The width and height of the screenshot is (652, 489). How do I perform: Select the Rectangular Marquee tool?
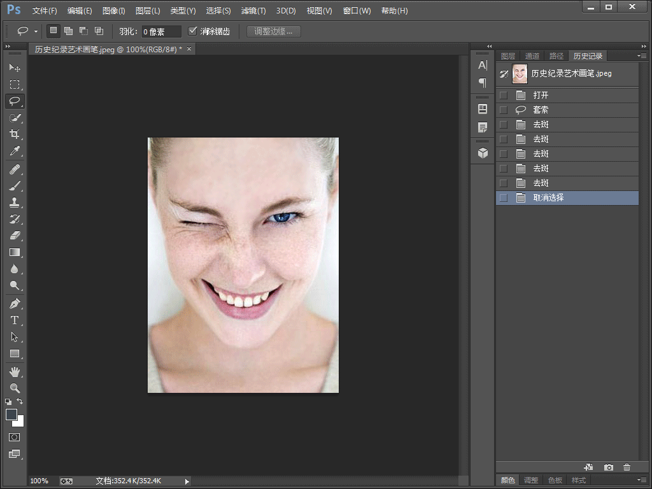point(15,85)
